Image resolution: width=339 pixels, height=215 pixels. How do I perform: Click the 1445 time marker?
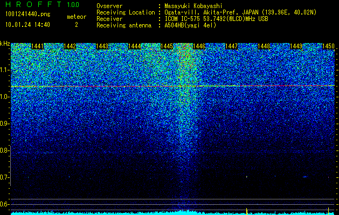pyautogui.click(x=167, y=46)
